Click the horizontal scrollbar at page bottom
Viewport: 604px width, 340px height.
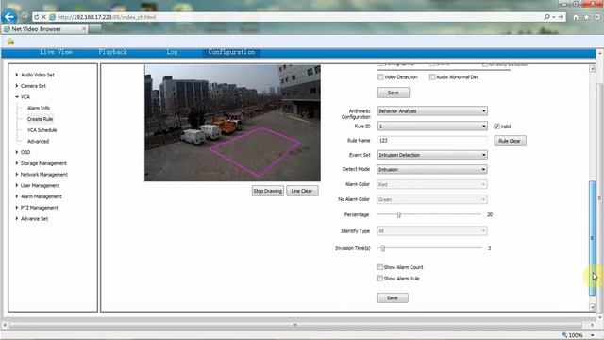pos(295,325)
